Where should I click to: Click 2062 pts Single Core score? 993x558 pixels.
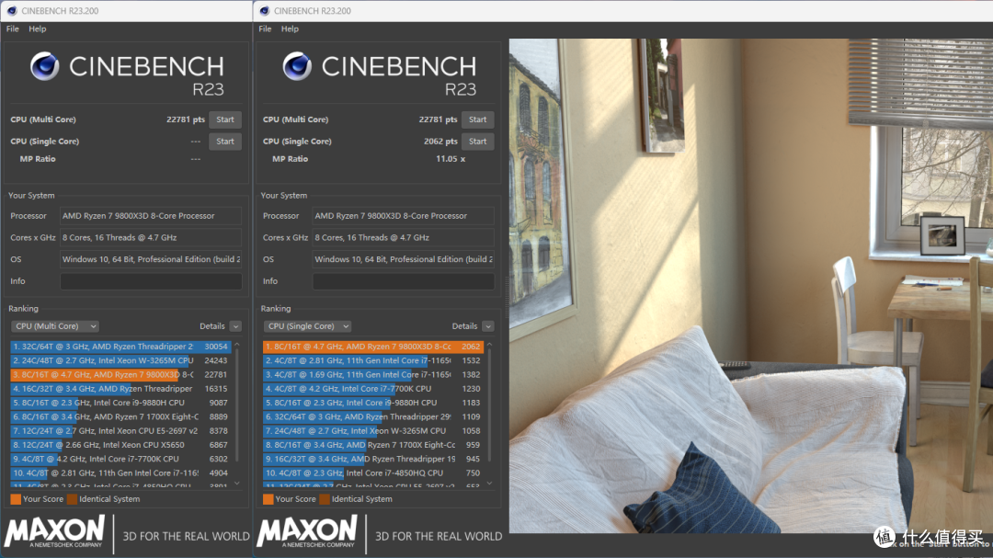[x=440, y=142]
